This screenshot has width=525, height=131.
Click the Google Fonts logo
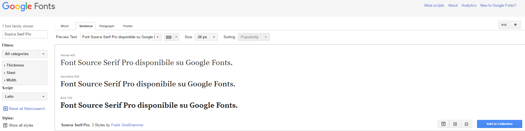(x=29, y=6)
